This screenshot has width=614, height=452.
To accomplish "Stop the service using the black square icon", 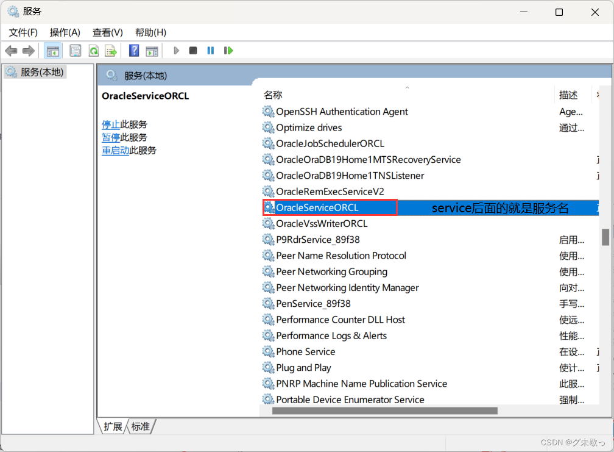I will pyautogui.click(x=193, y=50).
